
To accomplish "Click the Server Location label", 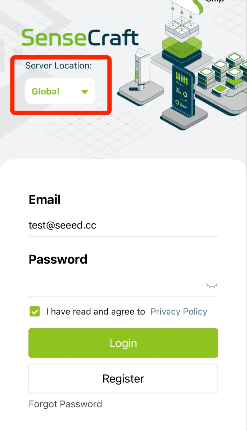I will (59, 66).
